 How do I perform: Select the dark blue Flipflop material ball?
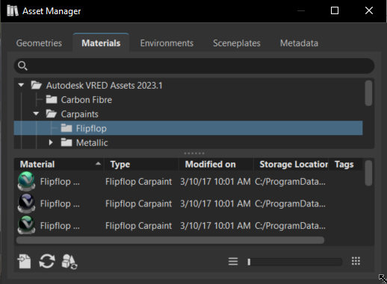[26, 203]
